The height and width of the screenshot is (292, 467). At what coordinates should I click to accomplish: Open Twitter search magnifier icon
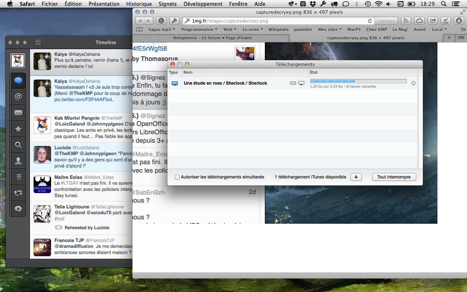18,145
